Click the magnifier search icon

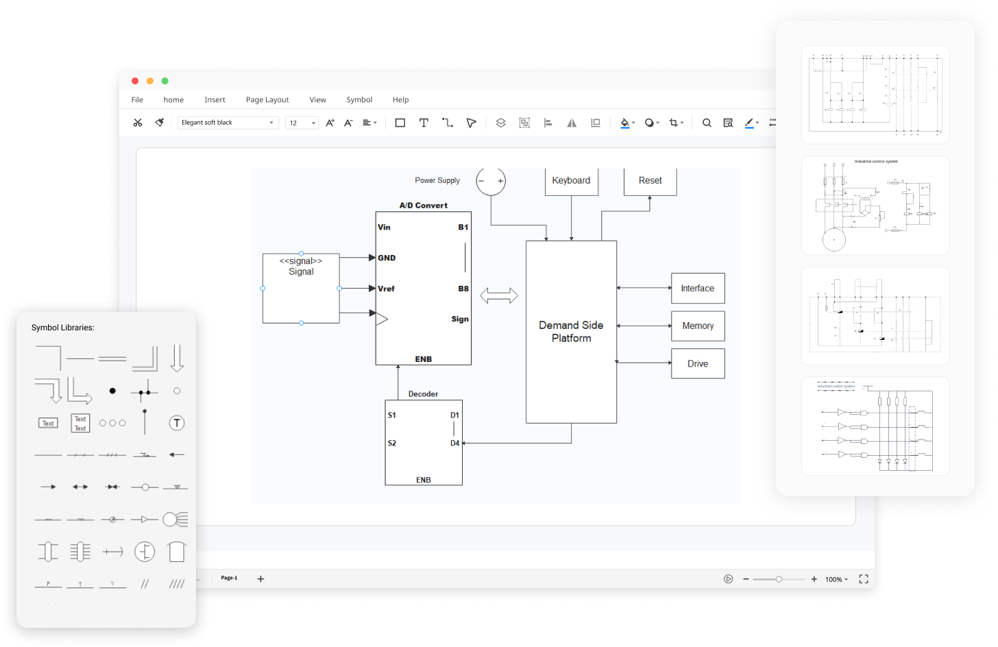[x=707, y=122]
